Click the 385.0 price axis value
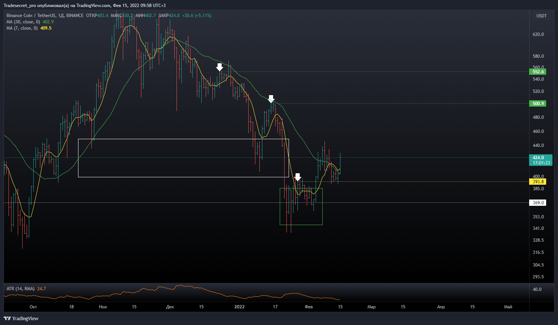558x325 pixels. [538, 189]
